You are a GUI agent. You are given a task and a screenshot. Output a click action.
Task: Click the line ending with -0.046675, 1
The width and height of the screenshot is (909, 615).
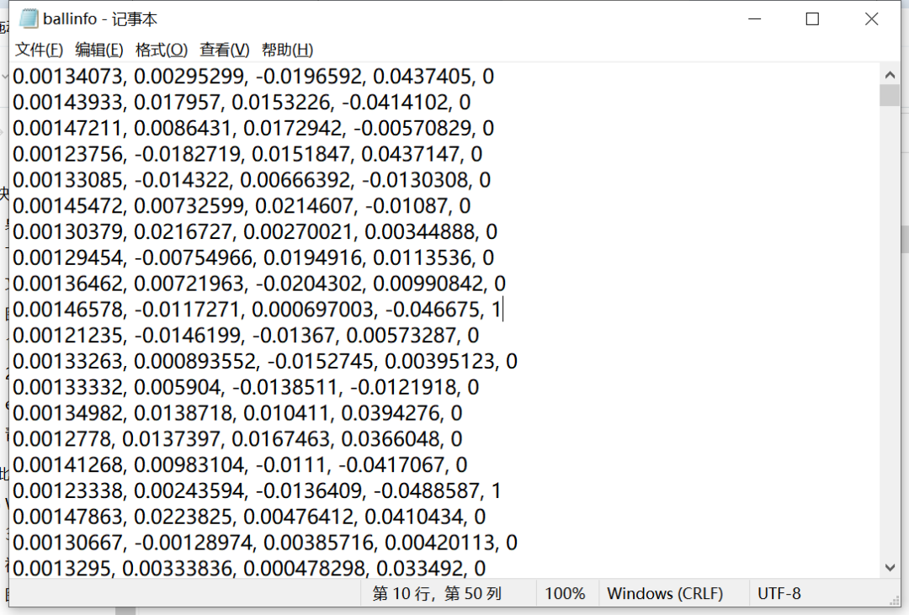point(252,309)
